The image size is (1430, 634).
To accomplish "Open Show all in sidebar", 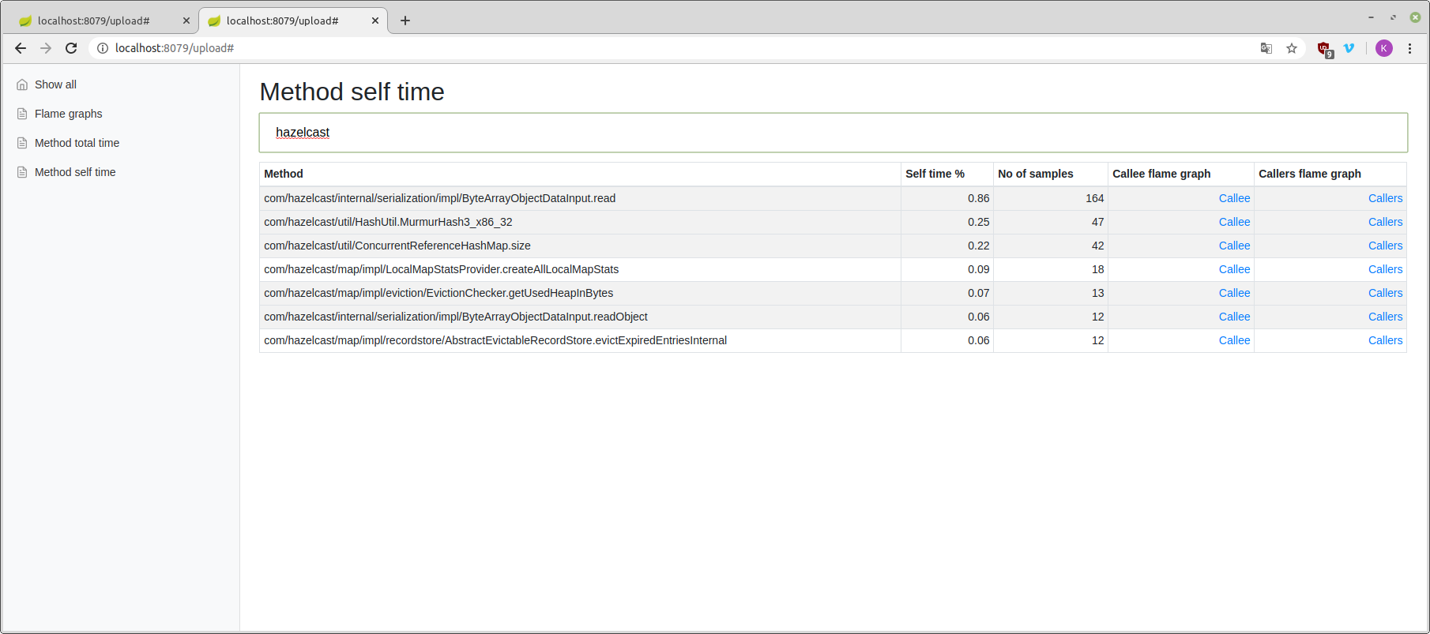I will tap(55, 84).
